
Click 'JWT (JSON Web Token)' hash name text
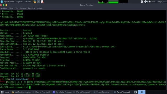coord(35,36)
